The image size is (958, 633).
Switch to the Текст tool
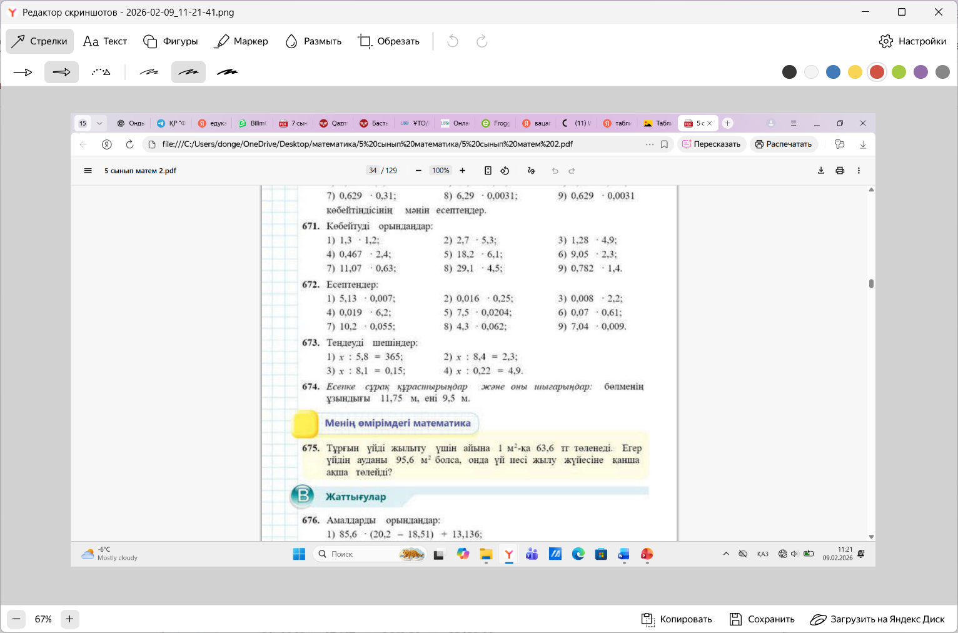tap(105, 41)
